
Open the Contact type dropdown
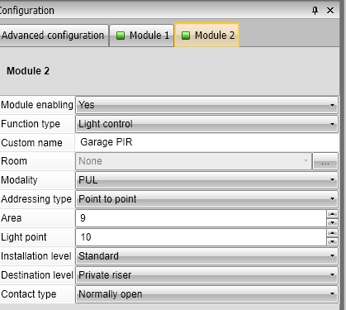pyautogui.click(x=206, y=294)
